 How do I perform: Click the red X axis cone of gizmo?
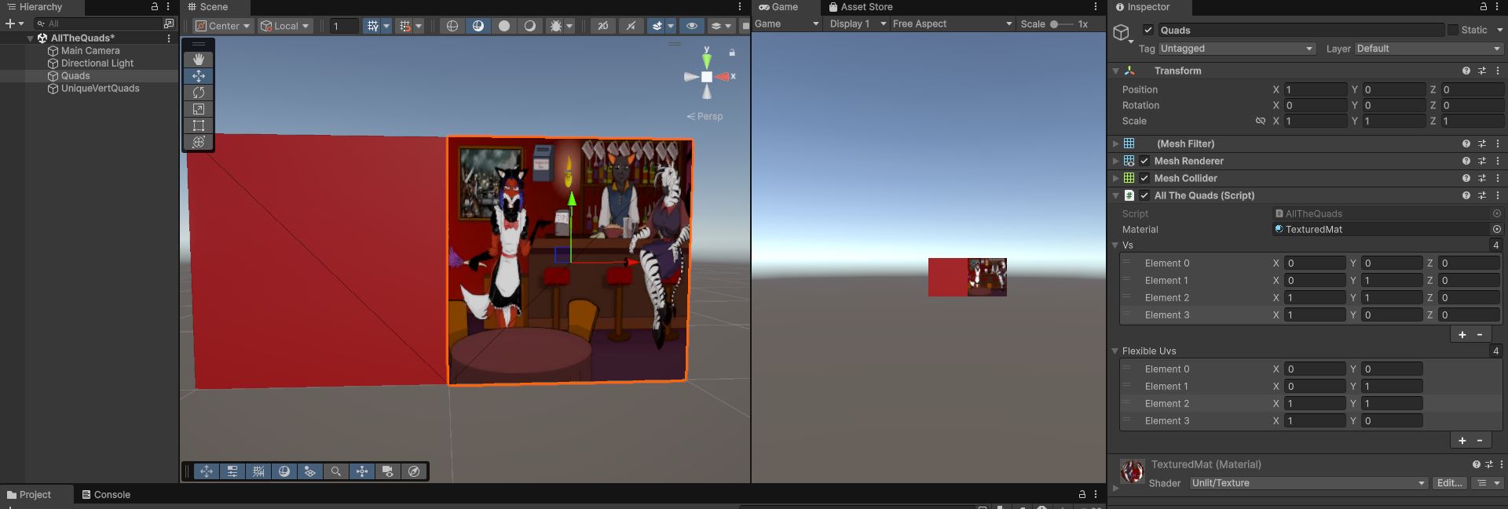723,77
